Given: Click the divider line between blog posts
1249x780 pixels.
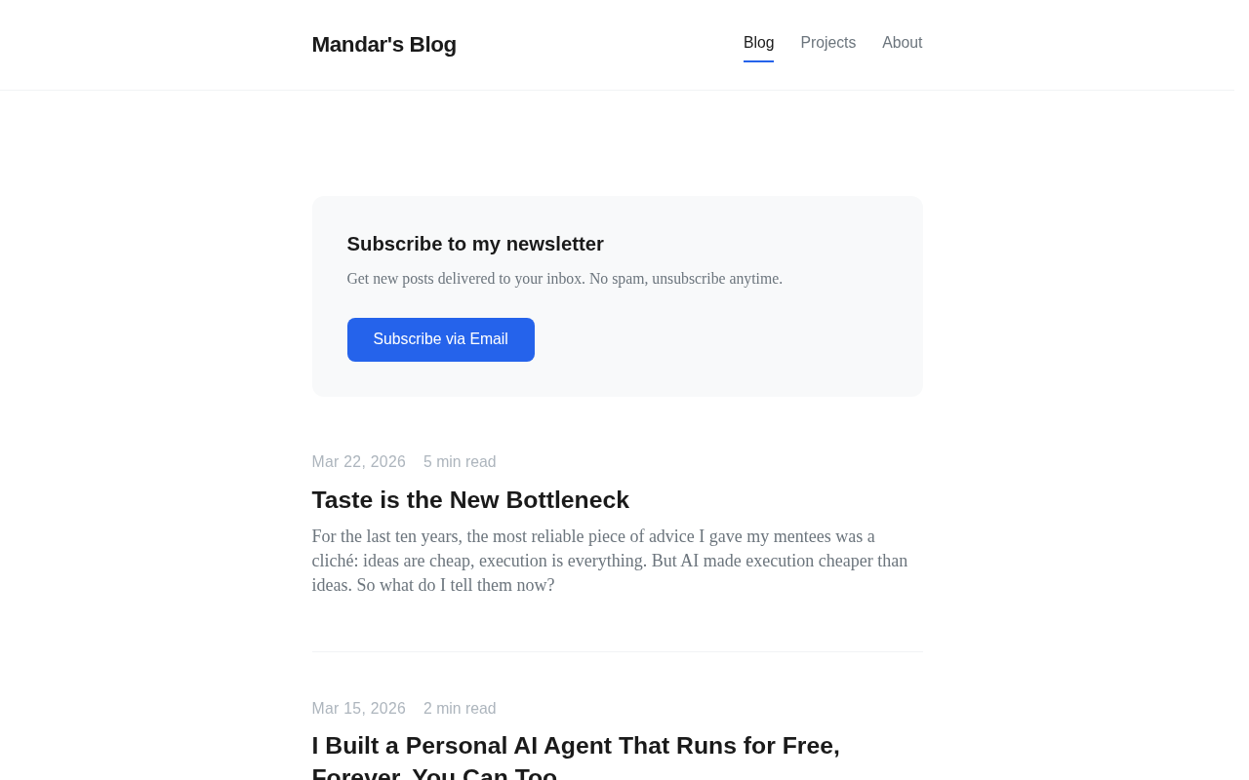Looking at the screenshot, I should [617, 651].
